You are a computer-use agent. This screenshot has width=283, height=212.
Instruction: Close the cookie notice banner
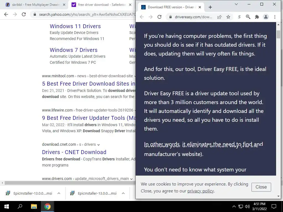(261, 187)
